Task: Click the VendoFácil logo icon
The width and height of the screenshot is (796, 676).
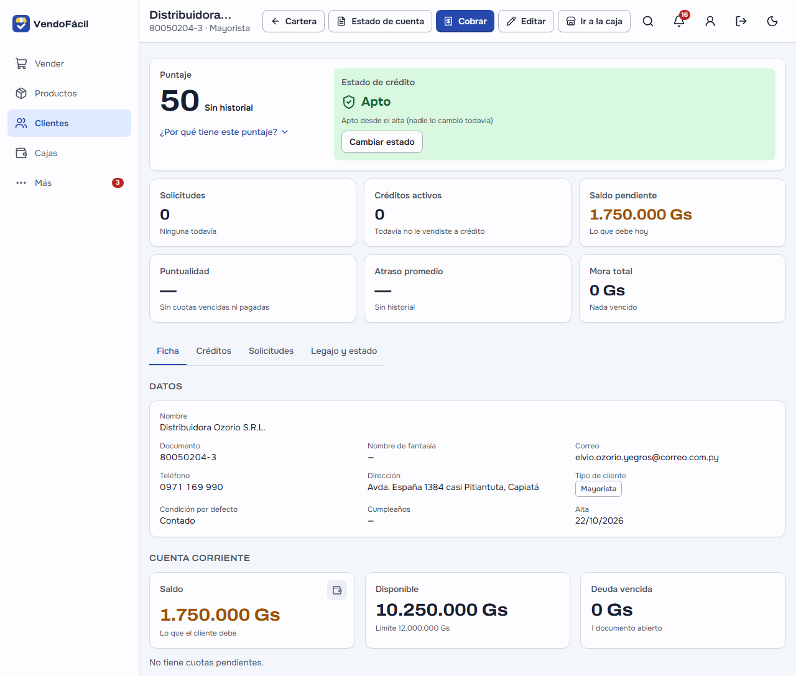Action: (21, 24)
